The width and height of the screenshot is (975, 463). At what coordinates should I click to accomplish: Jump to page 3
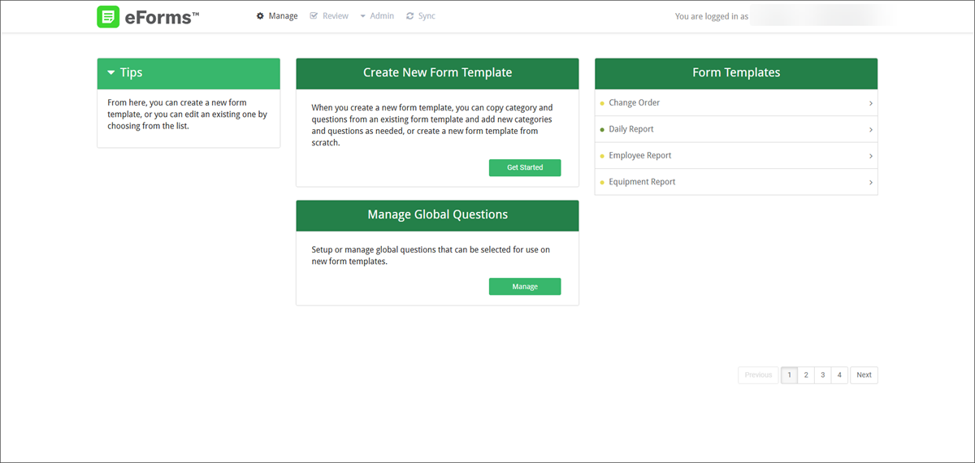[x=823, y=375]
